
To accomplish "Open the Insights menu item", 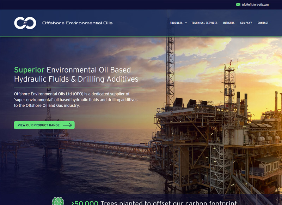I will click(229, 23).
